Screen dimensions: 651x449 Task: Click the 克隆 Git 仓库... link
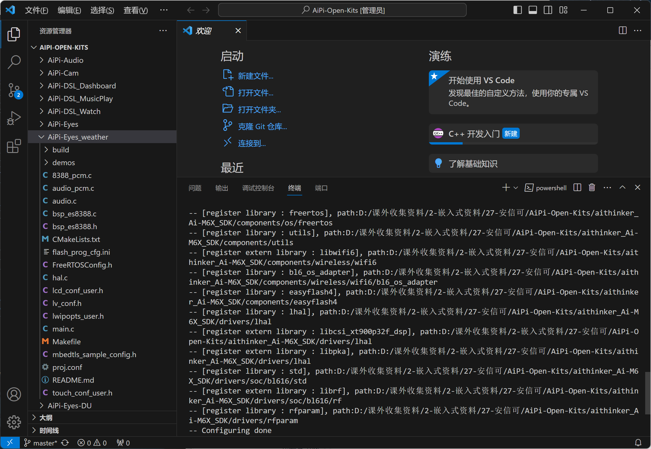tap(262, 126)
